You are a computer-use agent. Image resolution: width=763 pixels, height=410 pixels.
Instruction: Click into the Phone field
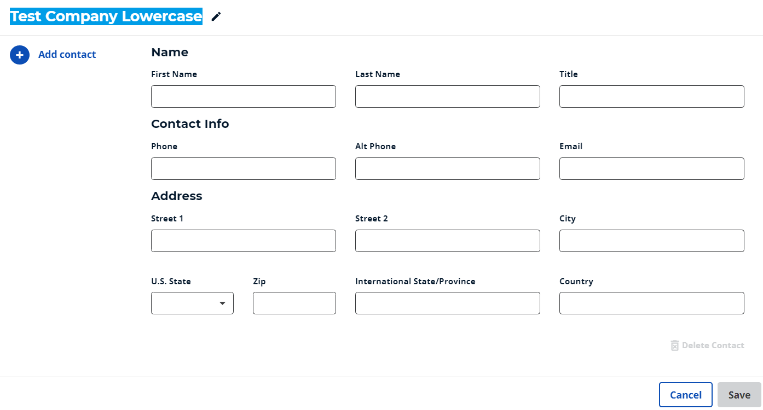(x=244, y=168)
